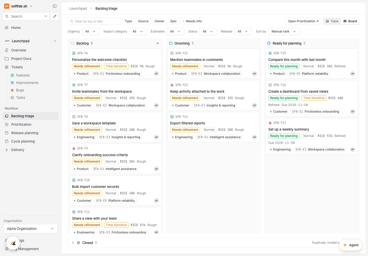368x256 pixels.
Task: Click Time Sensitive tag on SFB-T16
Action: [314, 98]
